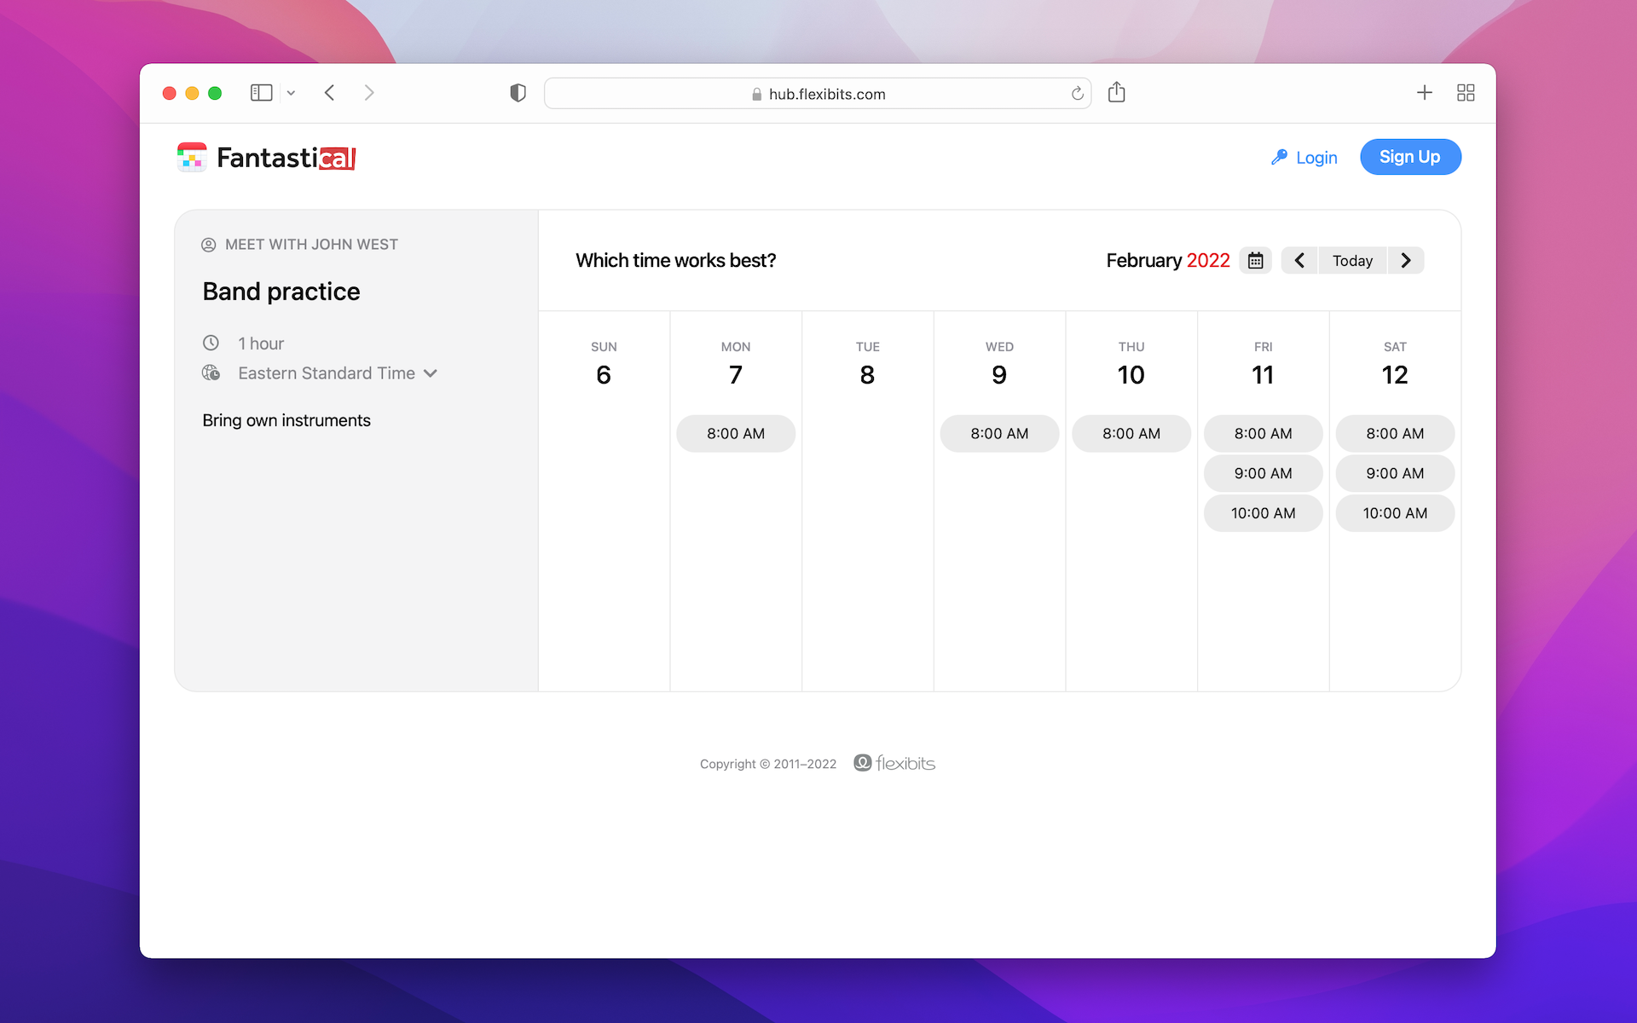Jump to Today in the calendar
This screenshot has height=1023, width=1637.
[x=1352, y=261]
